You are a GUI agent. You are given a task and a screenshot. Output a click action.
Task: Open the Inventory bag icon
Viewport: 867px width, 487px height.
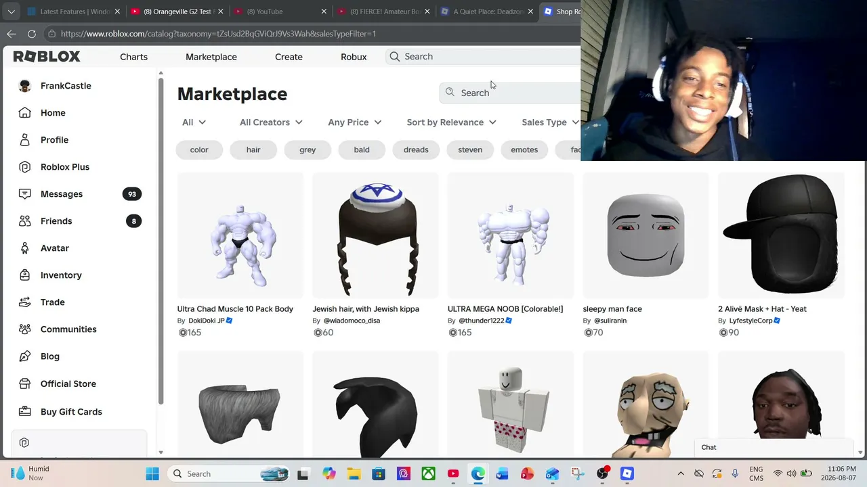coord(25,275)
